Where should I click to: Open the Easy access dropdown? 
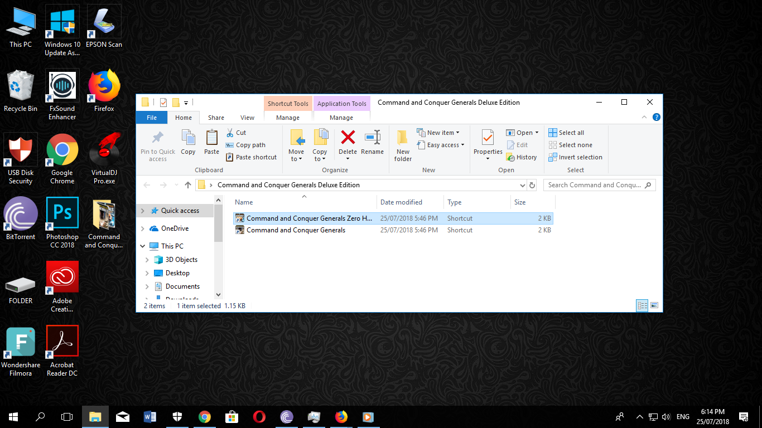441,145
